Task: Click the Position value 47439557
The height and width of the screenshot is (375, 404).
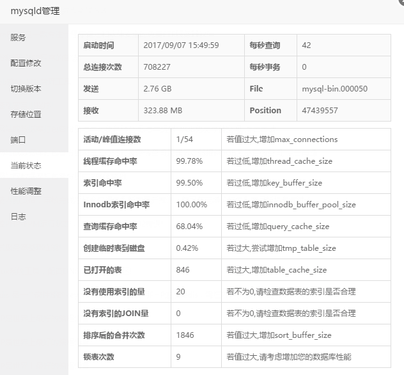Action: (x=320, y=111)
